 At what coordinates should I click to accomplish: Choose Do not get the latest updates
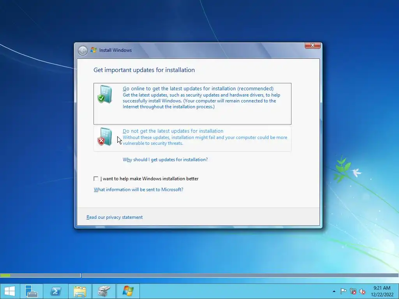point(192,139)
